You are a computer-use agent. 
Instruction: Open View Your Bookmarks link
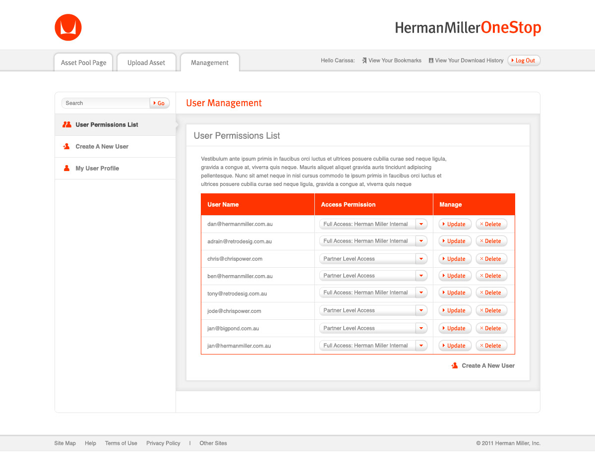(395, 60)
